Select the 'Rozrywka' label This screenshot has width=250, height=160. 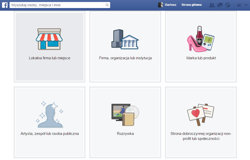pyautogui.click(x=125, y=134)
